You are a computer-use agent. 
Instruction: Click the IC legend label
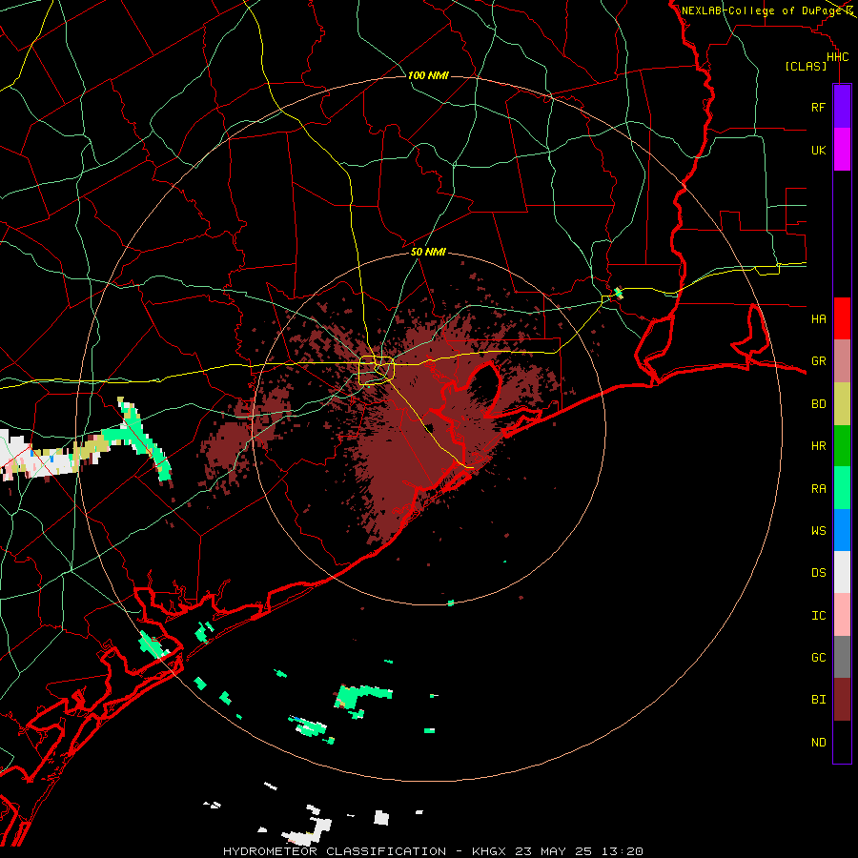[818, 616]
